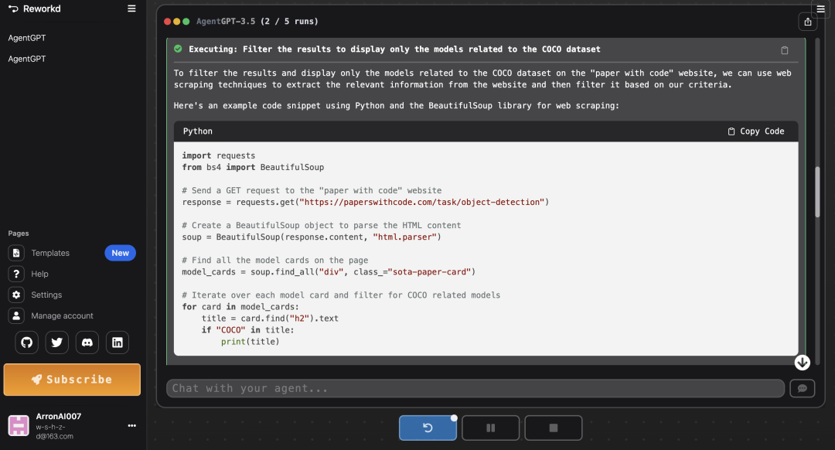Click the New badge next to Templates

point(121,253)
